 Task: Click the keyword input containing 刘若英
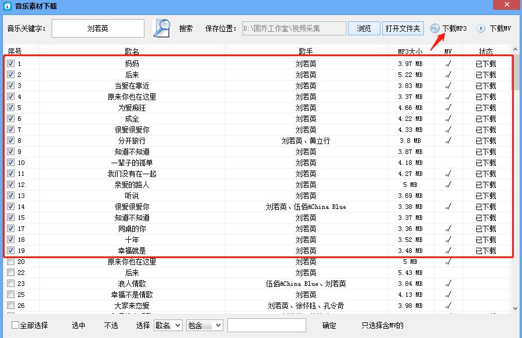tap(97, 27)
